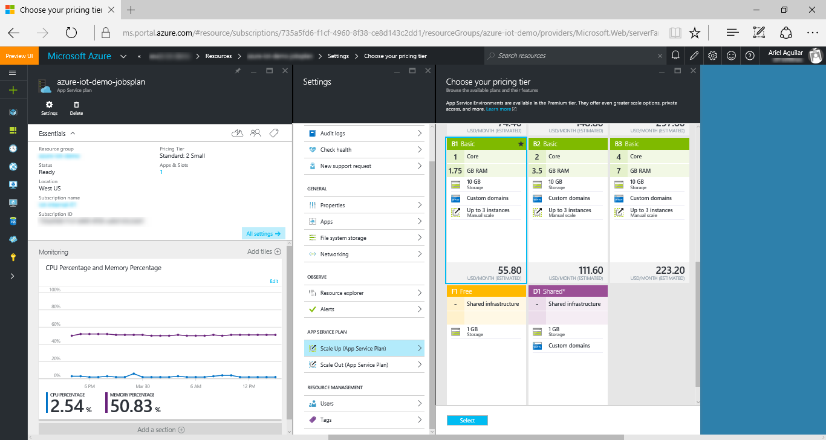Select the B1 Basic pricing tier

[486, 210]
